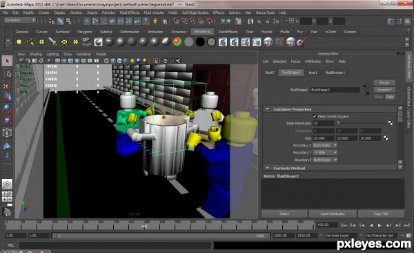
Task: Switch to the fluidEmitter1 tab
Action: 335,73
